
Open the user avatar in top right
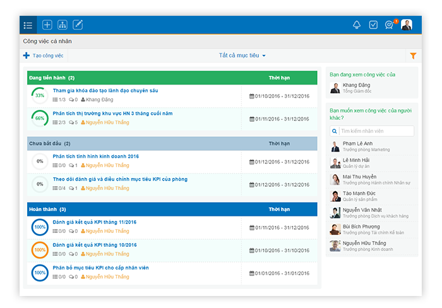point(407,25)
